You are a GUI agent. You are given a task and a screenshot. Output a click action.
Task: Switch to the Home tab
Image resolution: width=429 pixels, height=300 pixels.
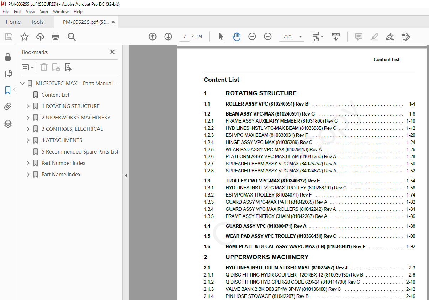[13, 22]
